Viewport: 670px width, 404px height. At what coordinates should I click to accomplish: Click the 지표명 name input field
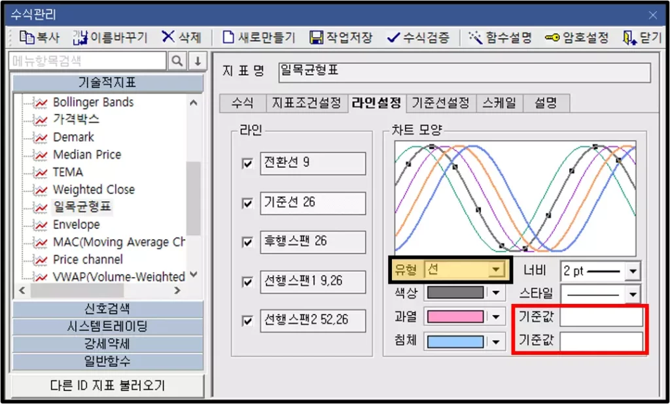coord(465,73)
